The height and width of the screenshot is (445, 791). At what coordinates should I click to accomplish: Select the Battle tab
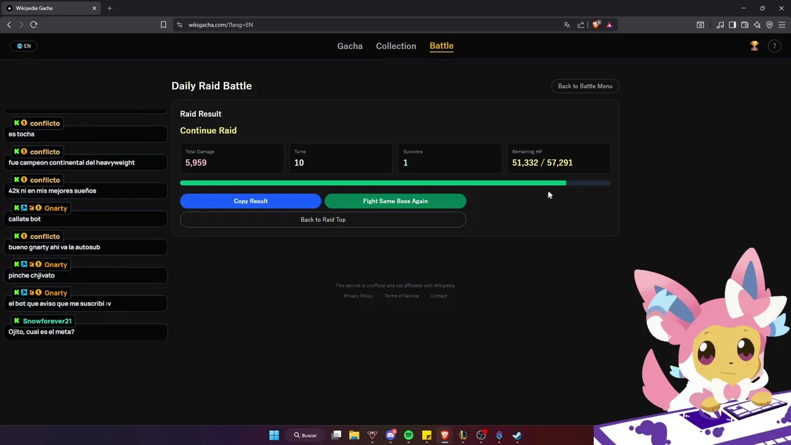tap(441, 46)
